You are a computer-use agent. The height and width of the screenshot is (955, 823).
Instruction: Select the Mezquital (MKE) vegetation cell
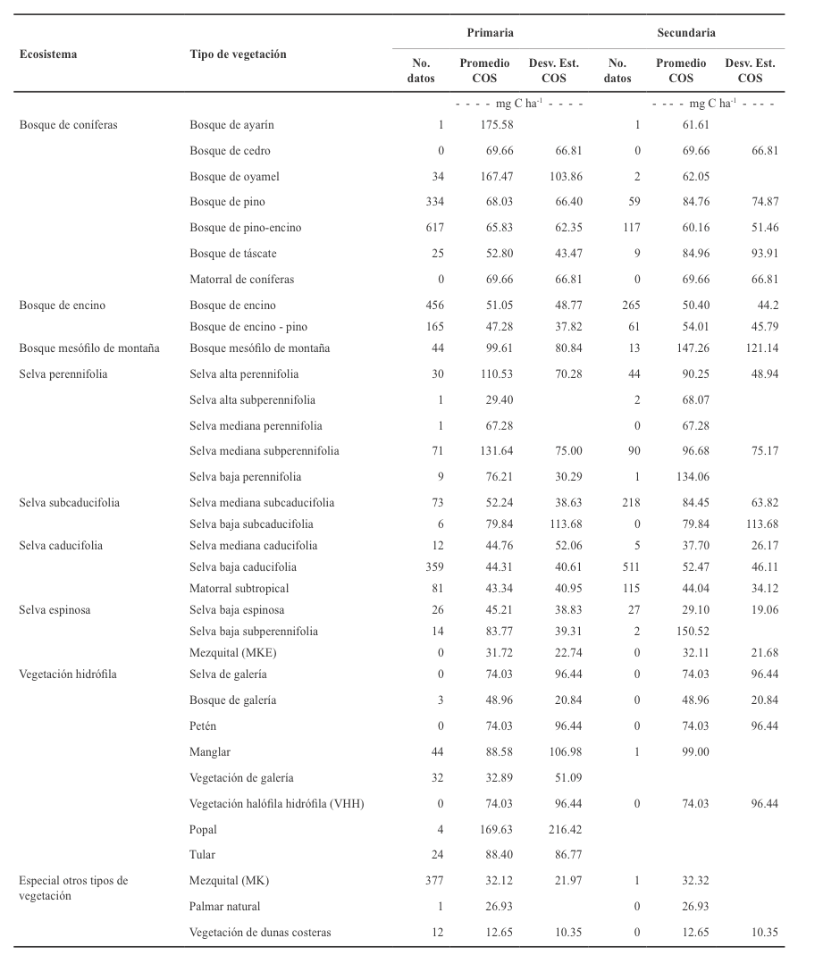coord(226,653)
